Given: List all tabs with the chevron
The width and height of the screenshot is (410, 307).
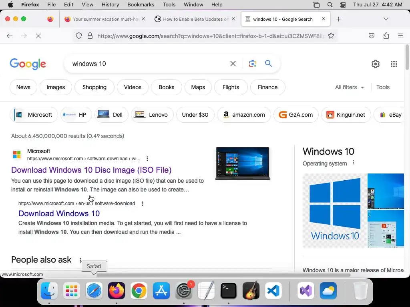Looking at the screenshot, I should [386, 19].
